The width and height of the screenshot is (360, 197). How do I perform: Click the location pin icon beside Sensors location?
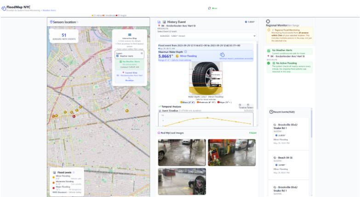tap(51, 22)
